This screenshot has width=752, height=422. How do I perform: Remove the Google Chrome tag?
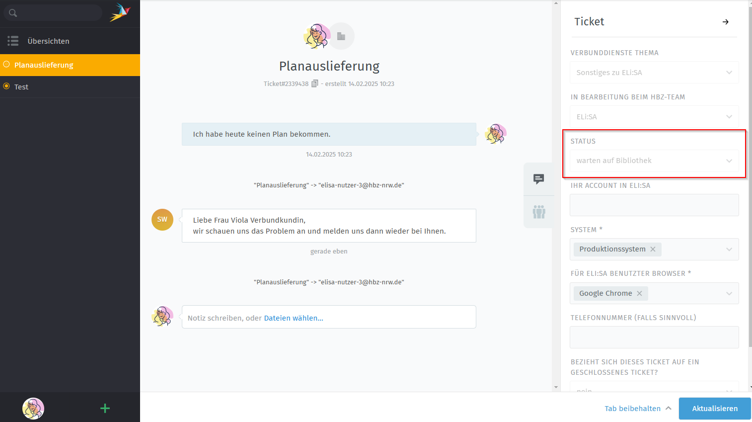click(639, 293)
